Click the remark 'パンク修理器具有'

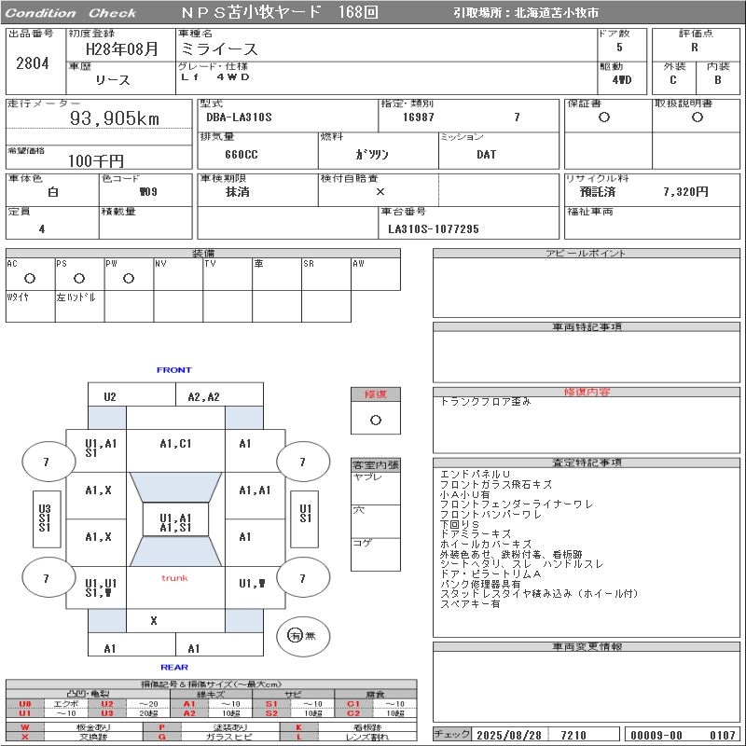(x=480, y=584)
